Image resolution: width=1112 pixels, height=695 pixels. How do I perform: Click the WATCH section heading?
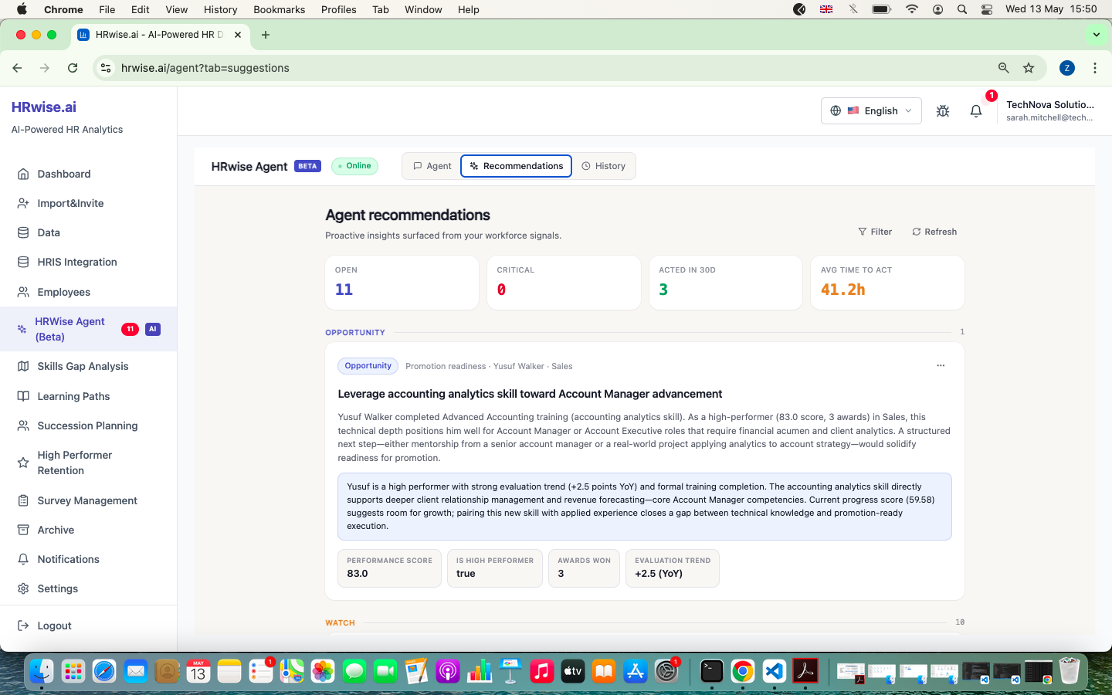point(340,622)
